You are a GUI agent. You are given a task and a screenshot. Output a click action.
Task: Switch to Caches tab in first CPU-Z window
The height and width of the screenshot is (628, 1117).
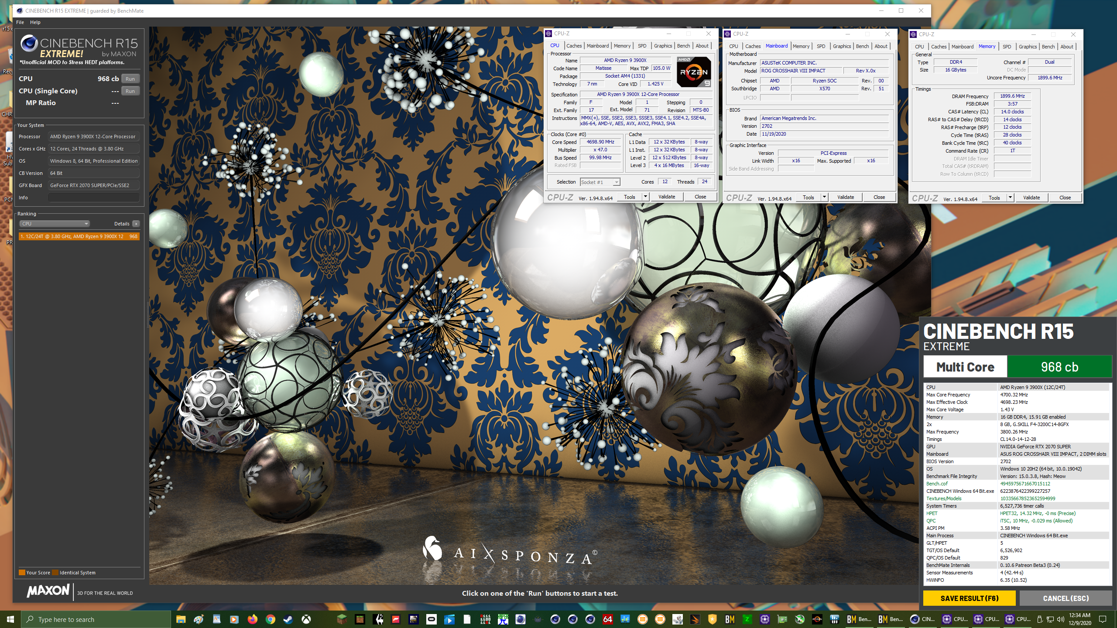coord(574,46)
